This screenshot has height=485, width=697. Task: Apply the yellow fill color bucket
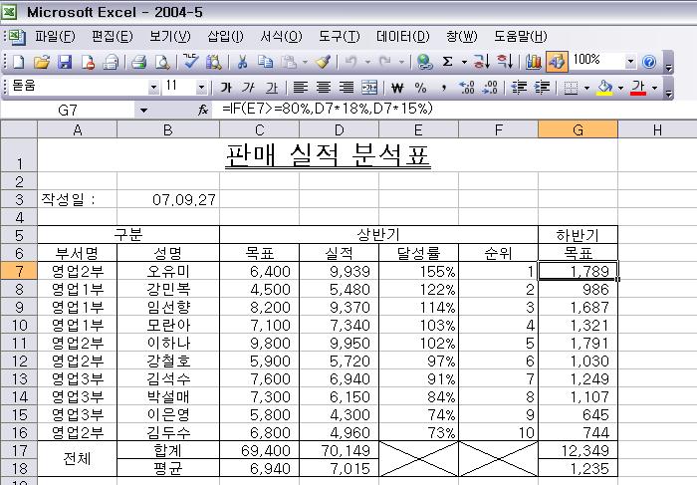coord(604,88)
